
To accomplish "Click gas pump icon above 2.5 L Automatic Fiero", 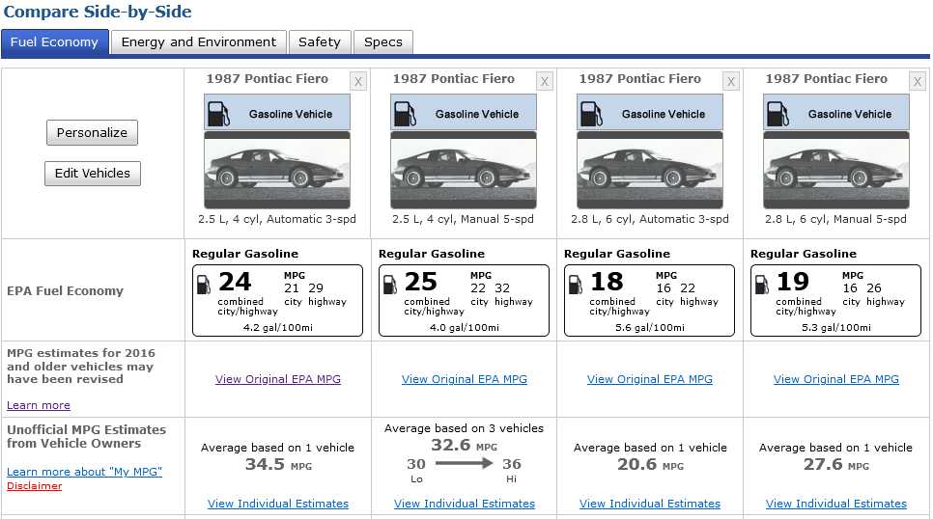I will pos(218,114).
